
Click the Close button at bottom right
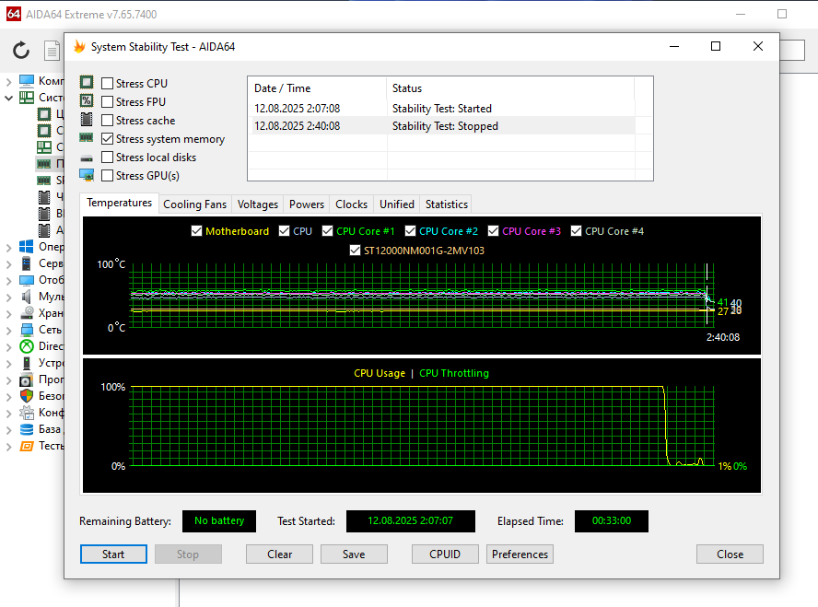730,554
